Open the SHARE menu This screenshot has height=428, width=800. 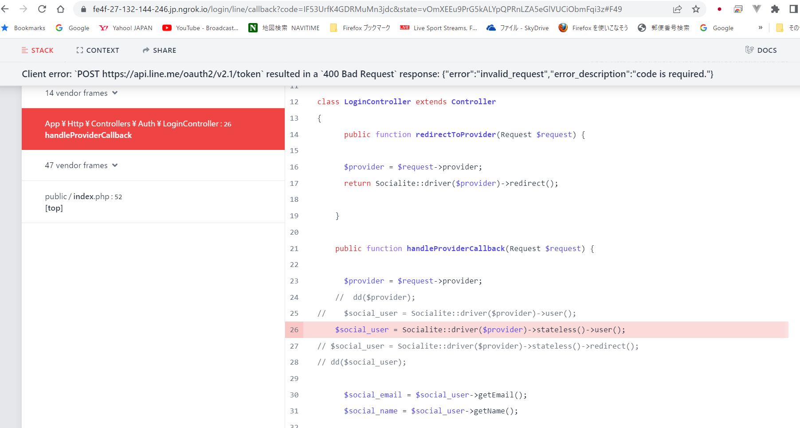point(160,50)
